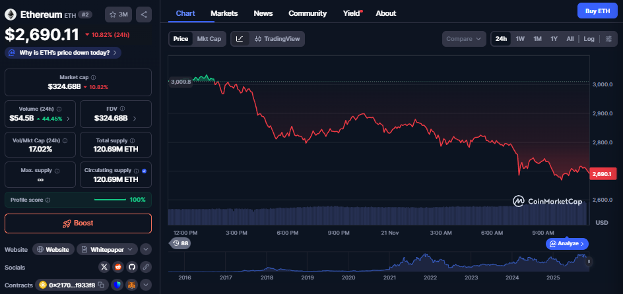Open the X (Twitter) social link
The width and height of the screenshot is (623, 294).
pyautogui.click(x=104, y=267)
